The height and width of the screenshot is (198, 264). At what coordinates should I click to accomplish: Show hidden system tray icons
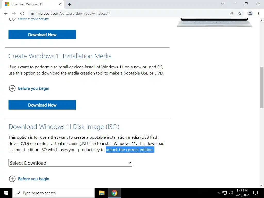pos(218,193)
